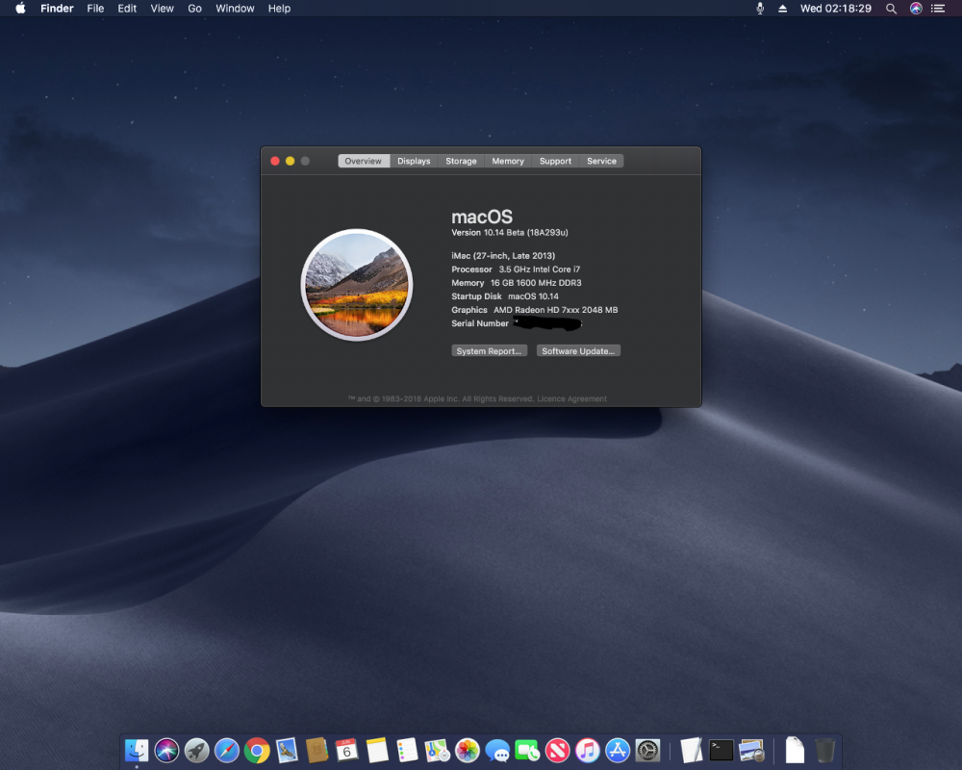
Task: Click 16 GB 1600 MHz DDR3 text
Action: pyautogui.click(x=536, y=282)
